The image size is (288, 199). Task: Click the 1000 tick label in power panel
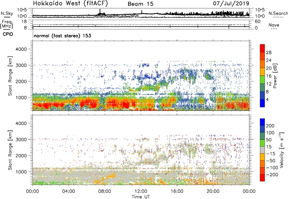tap(21, 97)
